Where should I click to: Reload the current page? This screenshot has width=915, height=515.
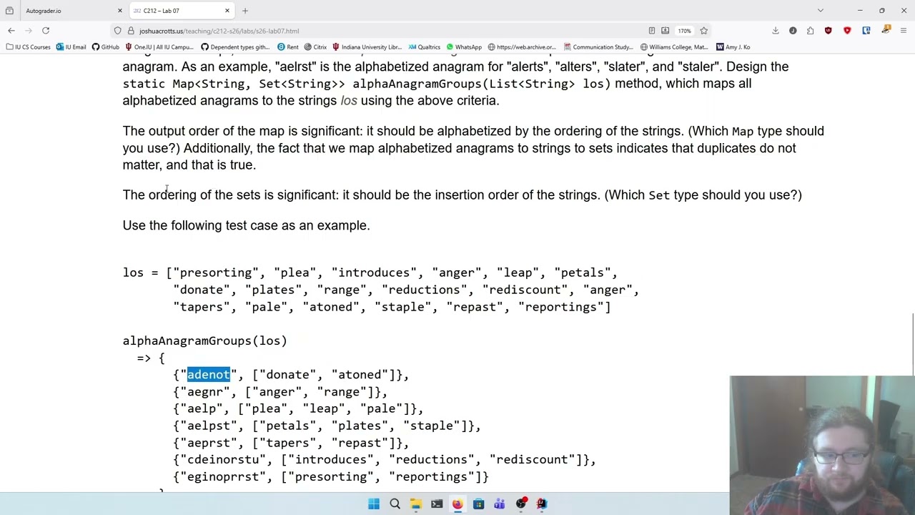(x=46, y=31)
